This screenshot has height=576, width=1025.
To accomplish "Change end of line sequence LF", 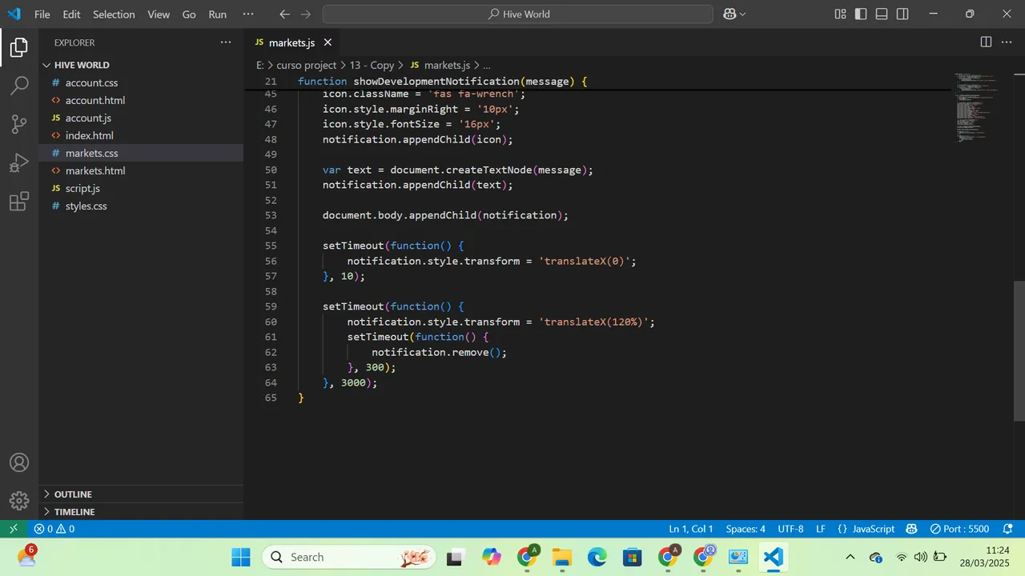I will [821, 529].
